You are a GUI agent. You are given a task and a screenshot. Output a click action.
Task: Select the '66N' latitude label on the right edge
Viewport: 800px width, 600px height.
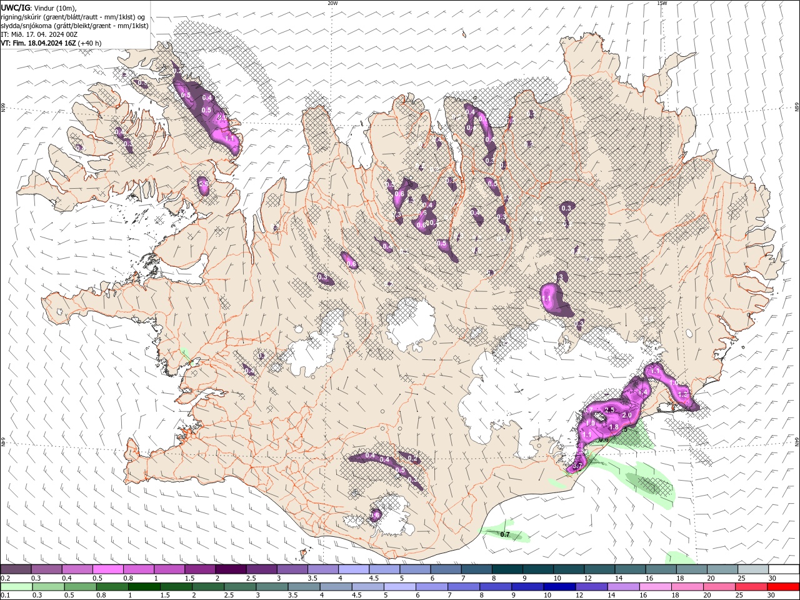[796, 108]
